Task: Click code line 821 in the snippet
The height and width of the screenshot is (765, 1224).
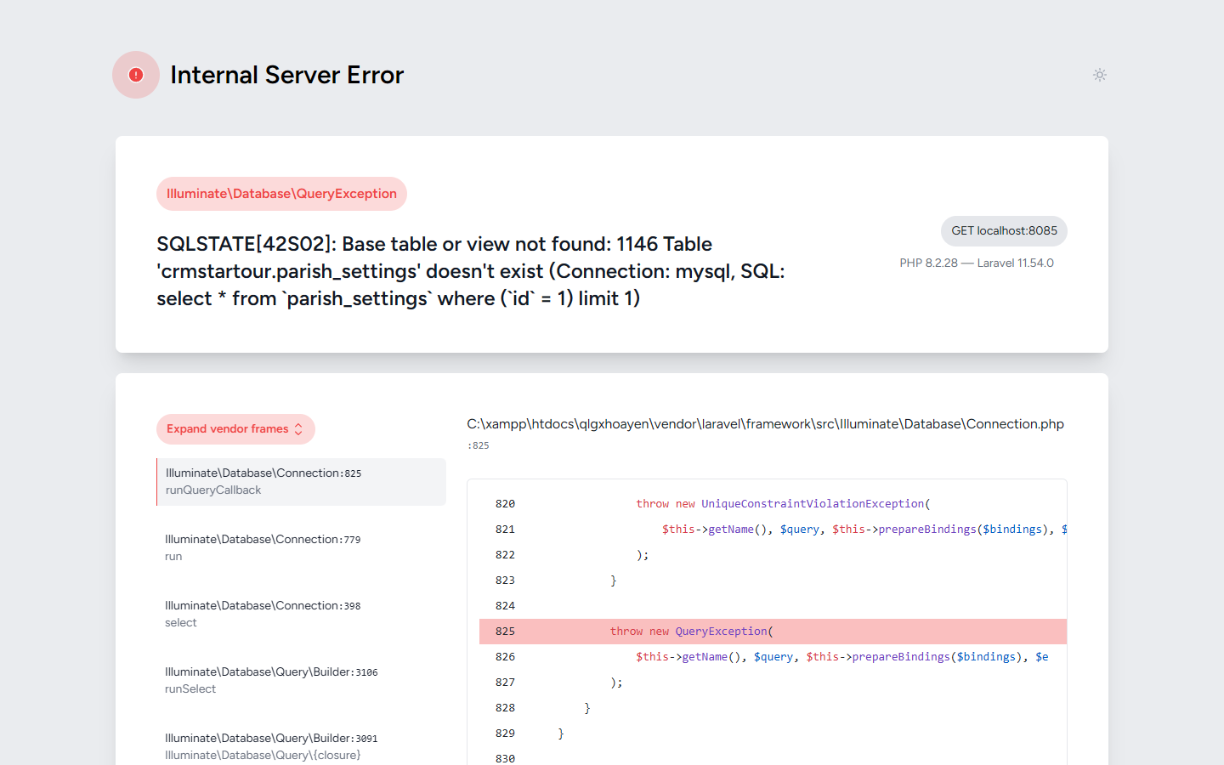Action: click(x=773, y=530)
